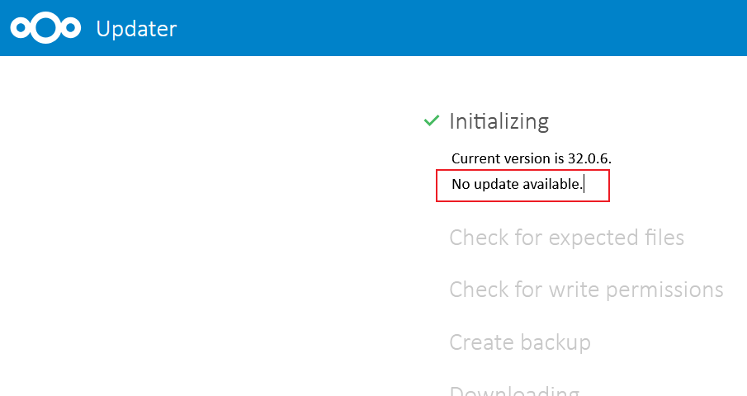The height and width of the screenshot is (396, 747).
Task: Click the green checkmark beside Initializing
Action: click(431, 121)
